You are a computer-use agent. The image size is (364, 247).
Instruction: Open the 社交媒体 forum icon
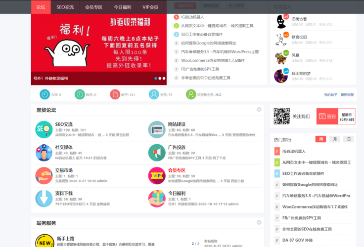[x=44, y=153]
